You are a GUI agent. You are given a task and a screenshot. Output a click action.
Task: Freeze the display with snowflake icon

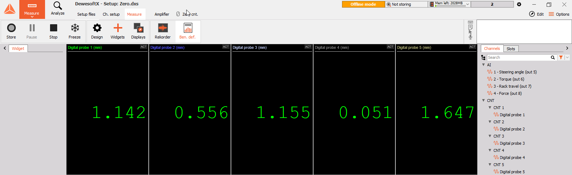75,31
